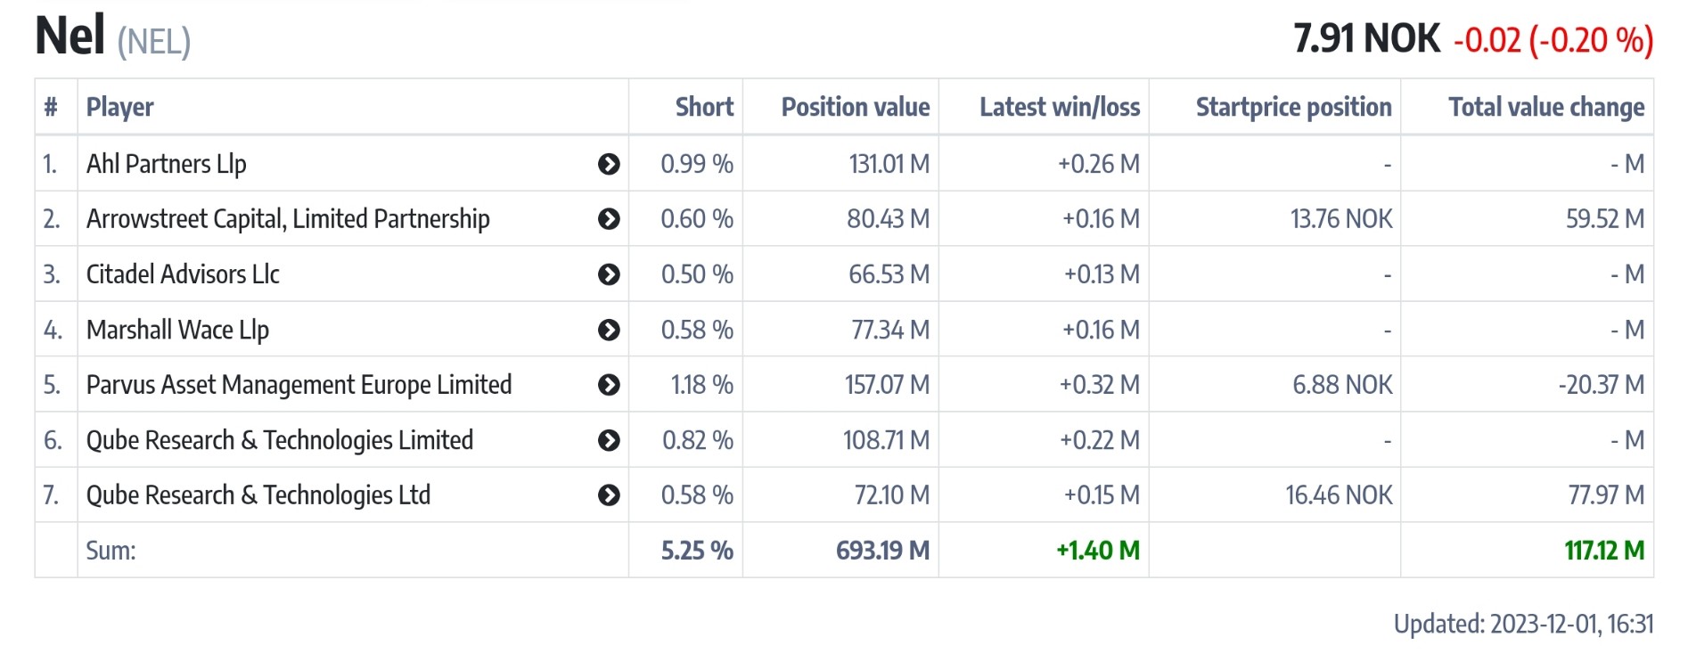1688x670 pixels.
Task: Open arrow icon for Parvus Asset Management
Action: (x=609, y=385)
